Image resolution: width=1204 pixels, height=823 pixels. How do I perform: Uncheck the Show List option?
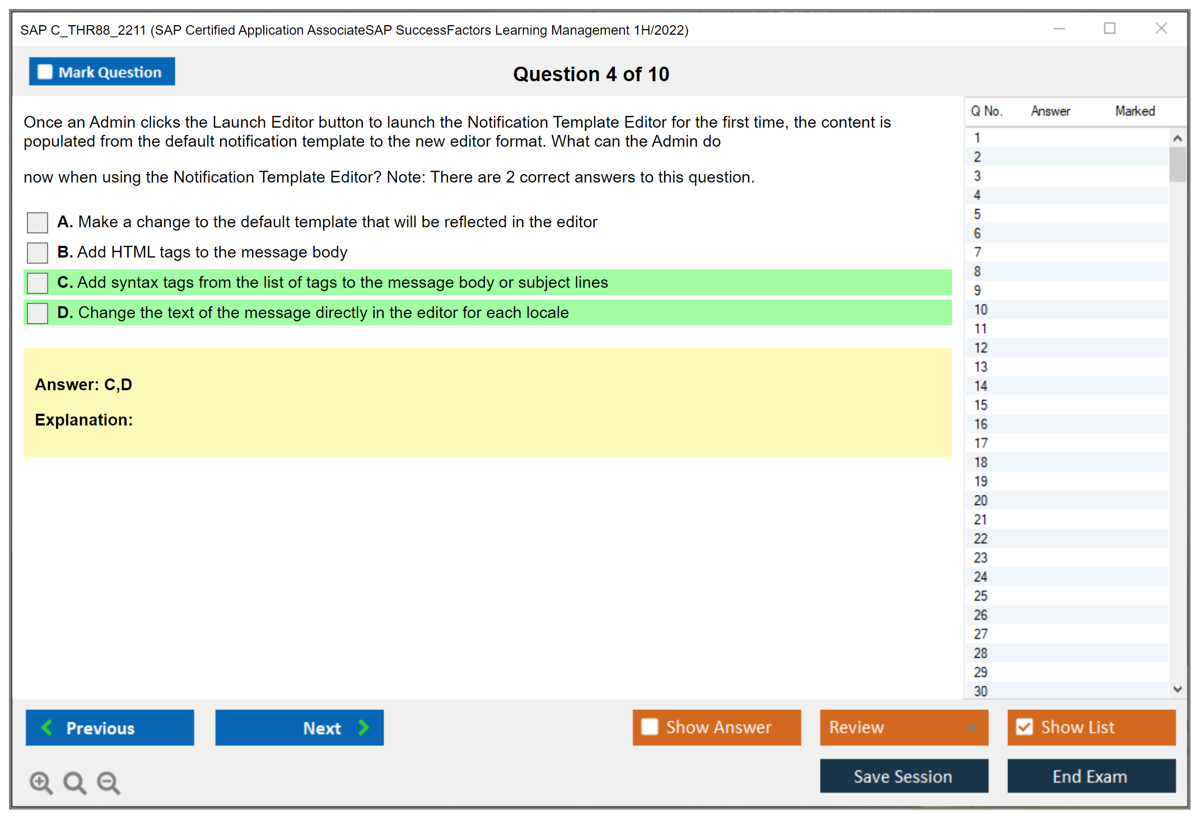[x=1024, y=727]
